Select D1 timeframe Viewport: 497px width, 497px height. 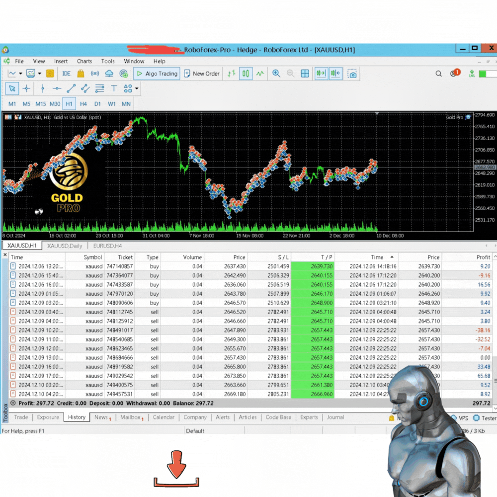(97, 104)
